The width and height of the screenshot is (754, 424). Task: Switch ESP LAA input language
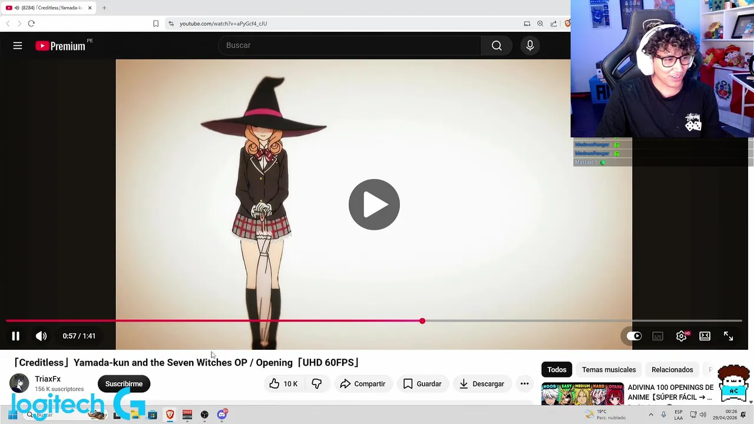[x=679, y=415]
